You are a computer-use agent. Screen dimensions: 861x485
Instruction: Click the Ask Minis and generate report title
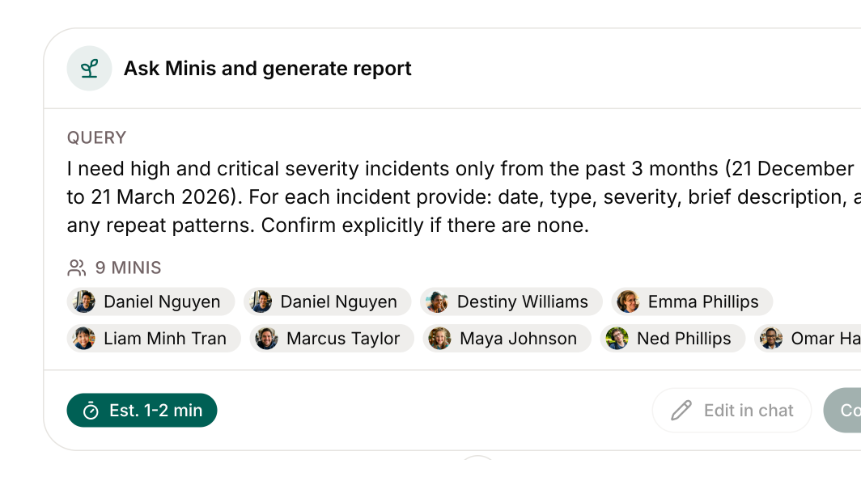pyautogui.click(x=267, y=69)
